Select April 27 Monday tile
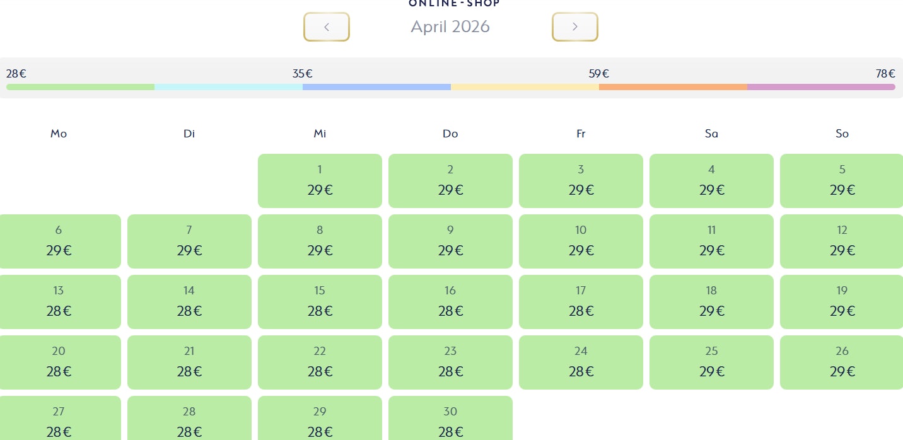Screen dimensions: 903x440 click(x=59, y=419)
